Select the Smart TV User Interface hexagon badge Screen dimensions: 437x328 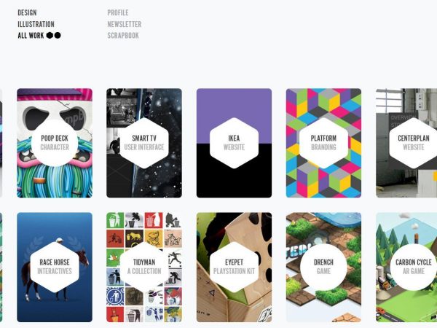click(144, 143)
